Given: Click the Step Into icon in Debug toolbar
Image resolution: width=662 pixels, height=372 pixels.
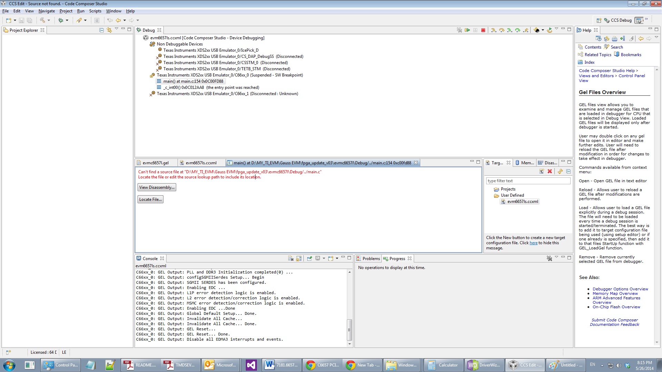Looking at the screenshot, I should point(493,30).
